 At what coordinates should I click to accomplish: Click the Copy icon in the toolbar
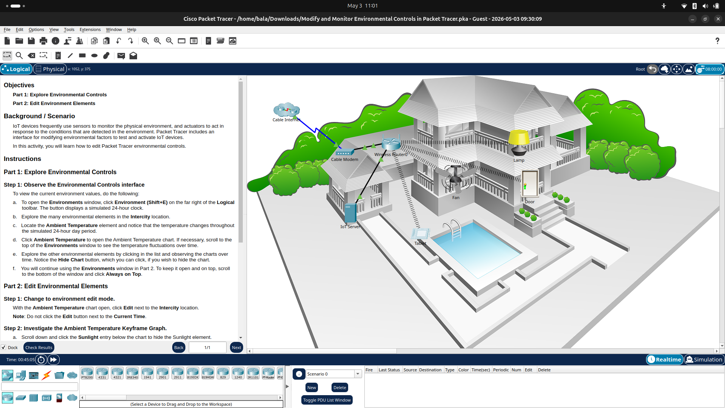point(94,41)
